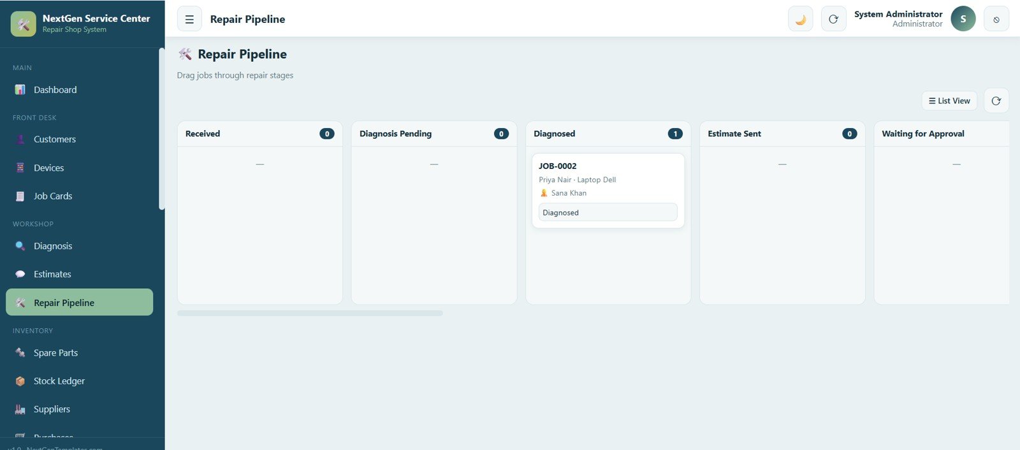This screenshot has height=450, width=1020.
Task: Click the Estimate Sent count badge
Action: point(850,134)
